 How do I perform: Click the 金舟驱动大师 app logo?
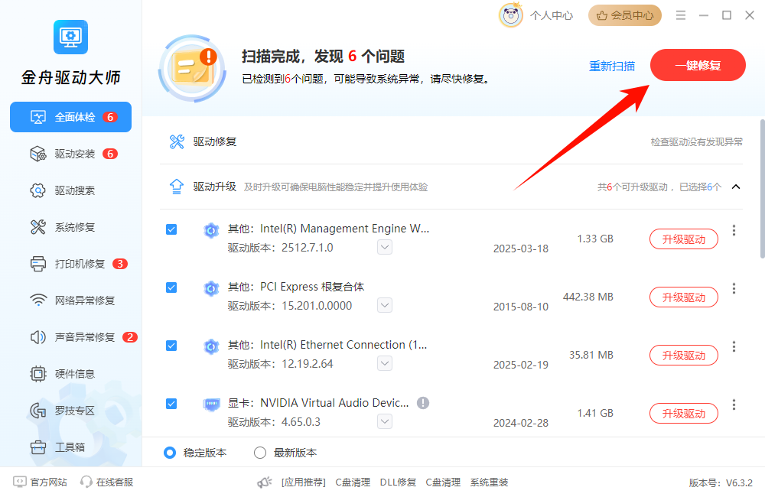70,37
